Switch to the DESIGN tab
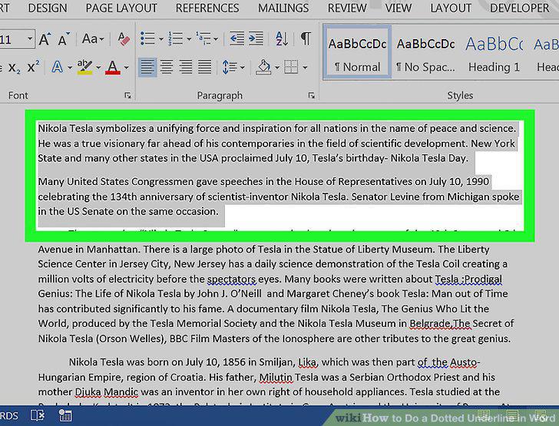Viewport: 559px width, 426px height. (48, 8)
